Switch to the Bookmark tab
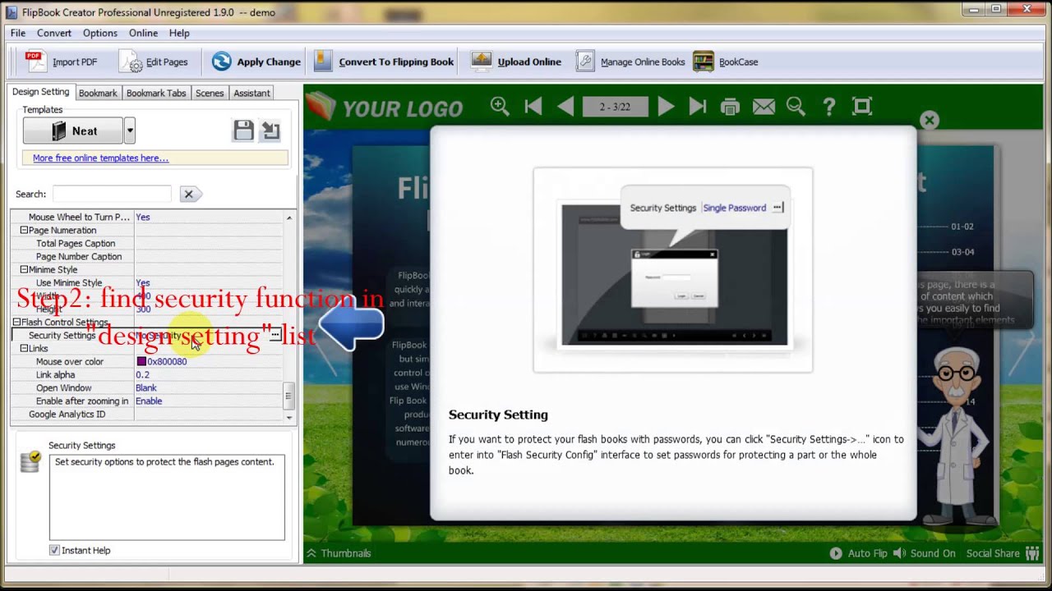Image resolution: width=1052 pixels, height=591 pixels. (98, 93)
